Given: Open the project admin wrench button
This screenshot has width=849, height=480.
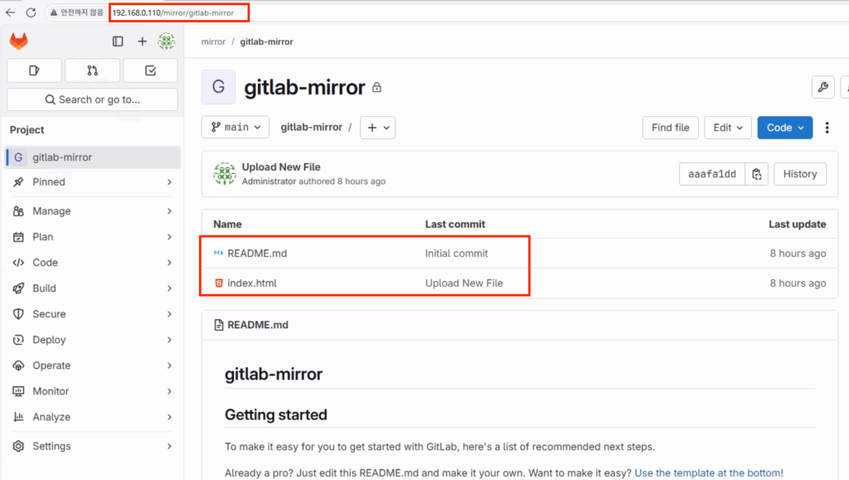Looking at the screenshot, I should click(x=823, y=87).
